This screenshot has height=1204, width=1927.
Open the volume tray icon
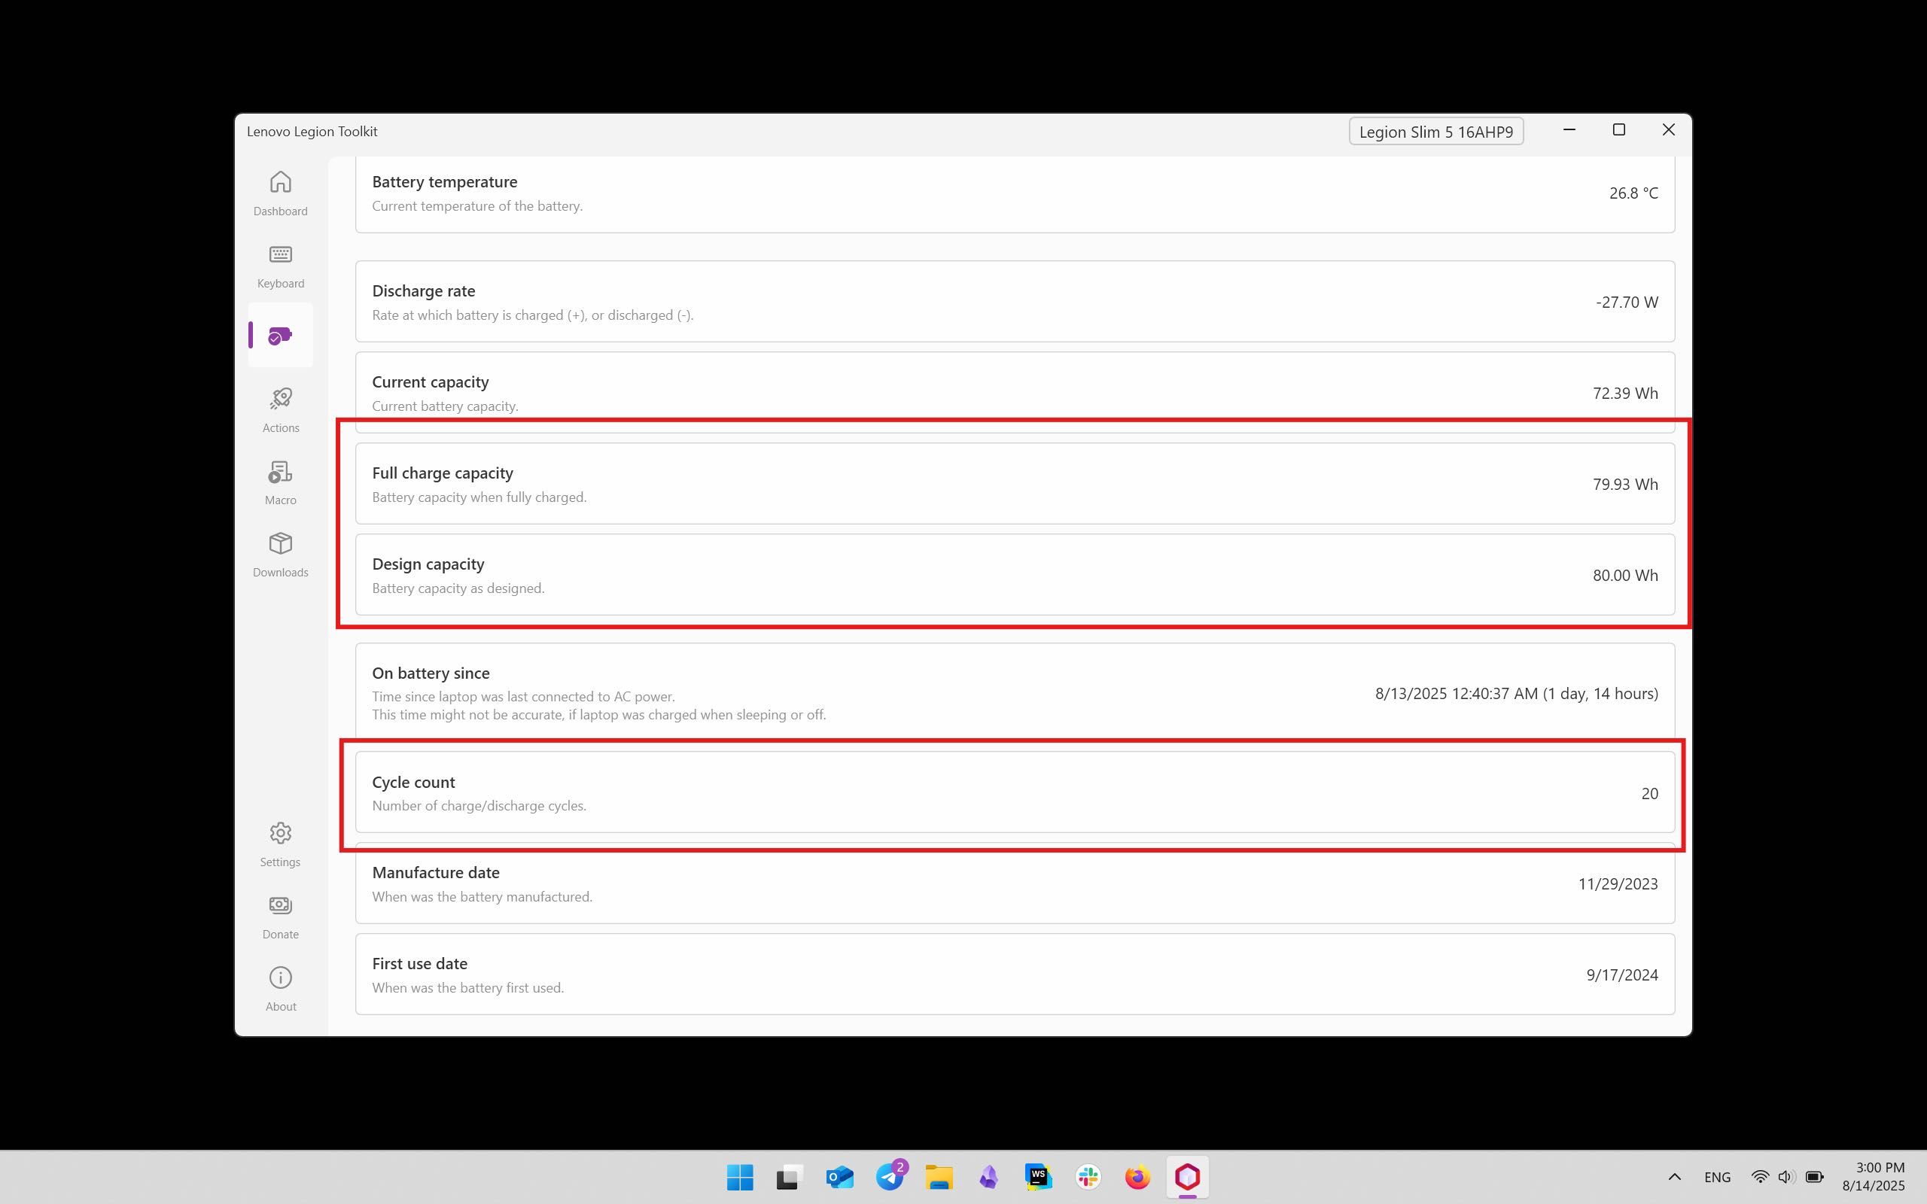1786,1177
